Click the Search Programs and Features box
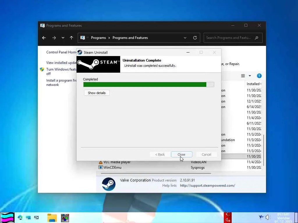The height and width of the screenshot is (223, 298). 233,38
